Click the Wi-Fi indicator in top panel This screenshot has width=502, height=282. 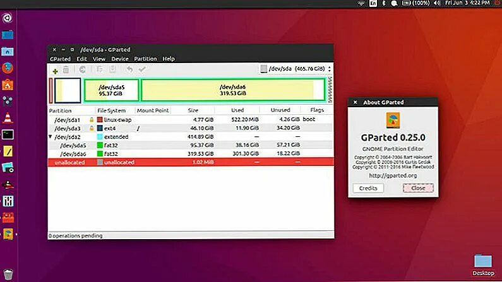[361, 4]
